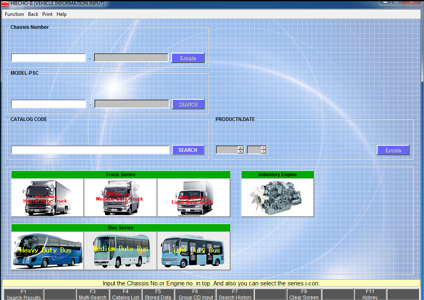This screenshot has height=300, width=424.
Task: Choose the Light Duty Bus image
Action: (194, 251)
